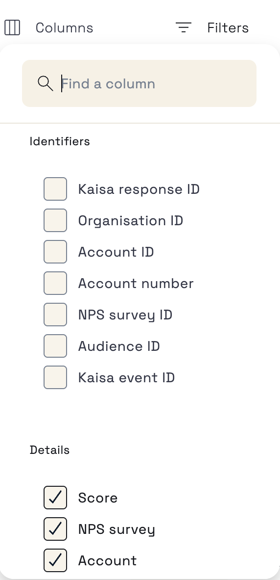Viewport: 280px width, 580px height.
Task: Tick the Kaisa event ID checkbox
Action: pyautogui.click(x=55, y=378)
